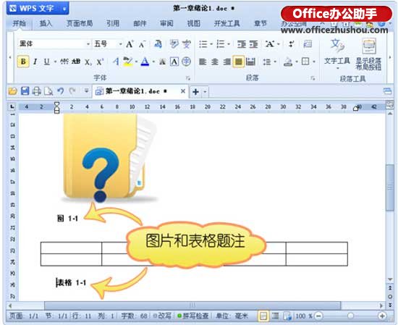Click the new document plus tab button
The width and height of the screenshot is (398, 325).
tap(195, 92)
